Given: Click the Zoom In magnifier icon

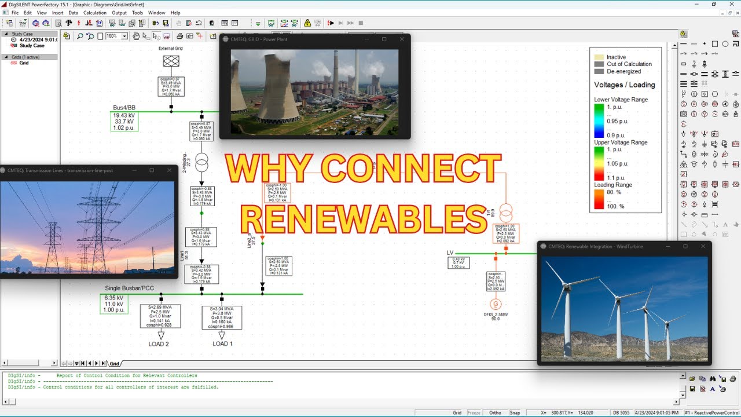Looking at the screenshot, I should (x=80, y=36).
